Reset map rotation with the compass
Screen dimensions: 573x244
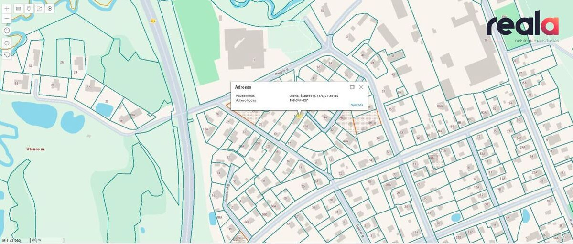coord(7,31)
